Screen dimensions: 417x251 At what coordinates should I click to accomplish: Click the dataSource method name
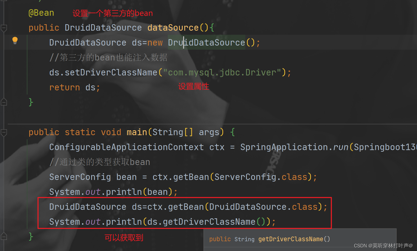pos(173,28)
